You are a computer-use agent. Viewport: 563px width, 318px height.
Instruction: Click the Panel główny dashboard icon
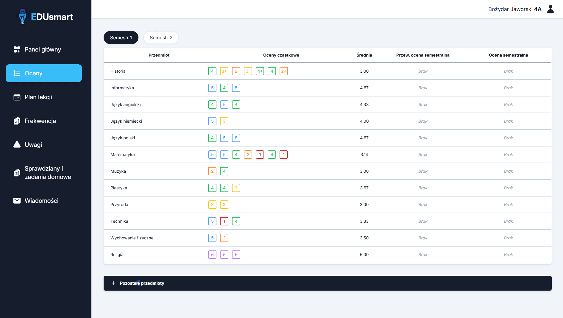17,49
